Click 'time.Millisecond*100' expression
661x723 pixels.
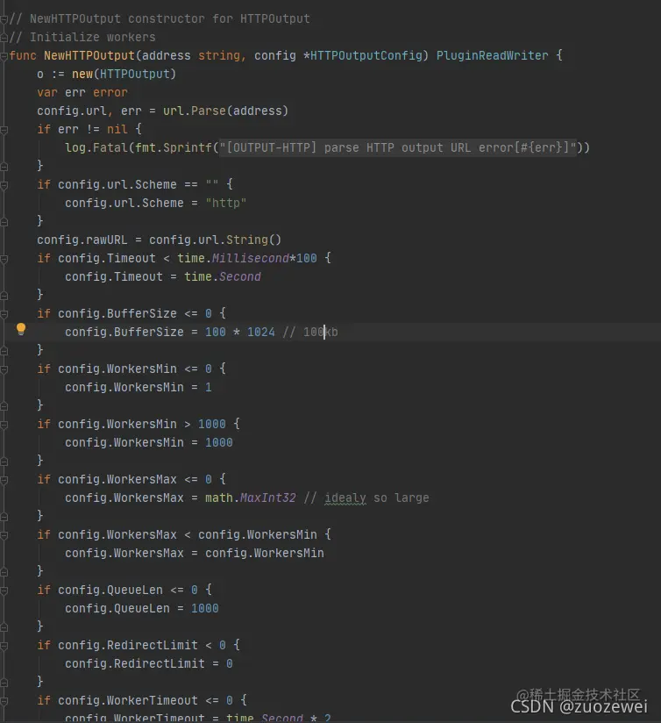click(247, 259)
